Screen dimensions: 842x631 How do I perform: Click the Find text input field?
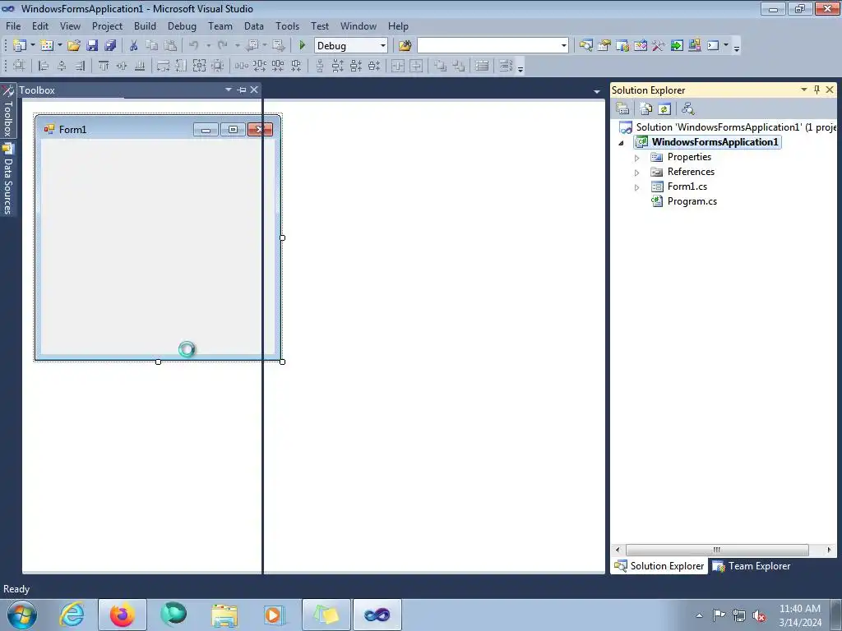488,46
